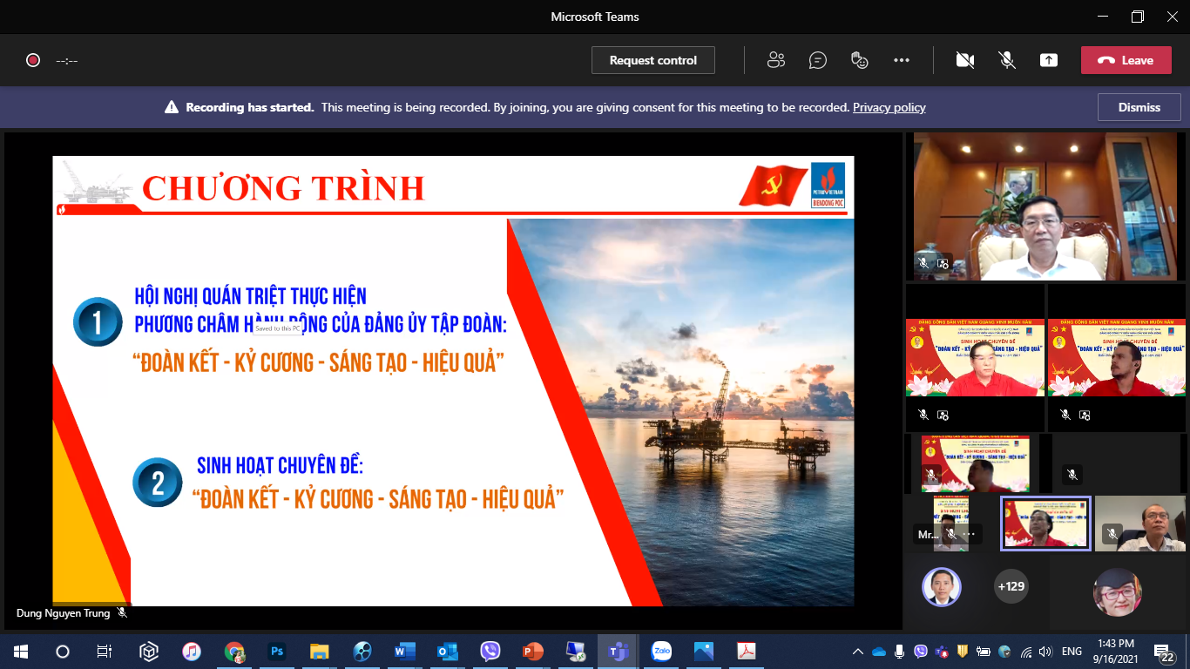Open Viber from the taskbar
1190x669 pixels.
490,651
